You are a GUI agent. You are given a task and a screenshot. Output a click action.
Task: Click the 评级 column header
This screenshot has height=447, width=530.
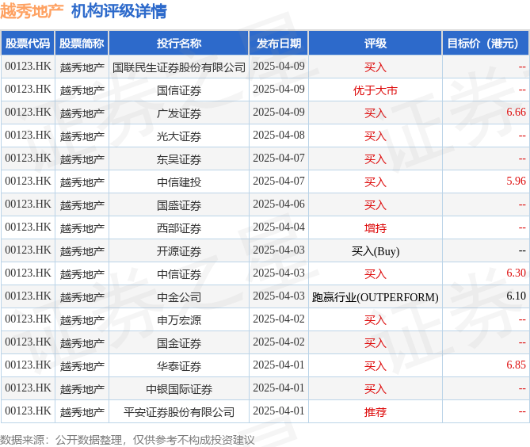pyautogui.click(x=376, y=43)
